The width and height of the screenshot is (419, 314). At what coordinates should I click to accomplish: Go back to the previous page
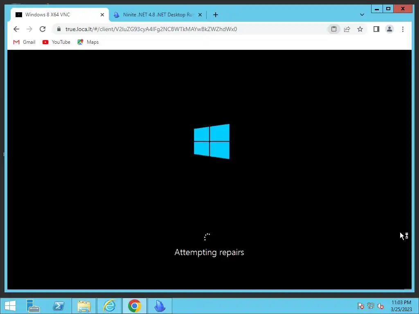click(16, 29)
